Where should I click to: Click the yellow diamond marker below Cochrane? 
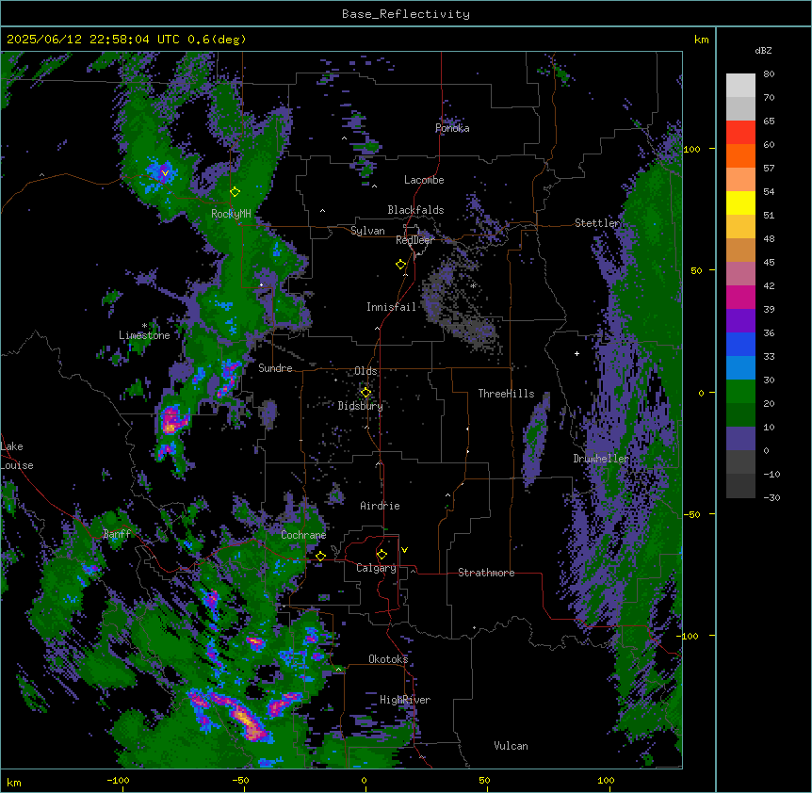(x=320, y=557)
